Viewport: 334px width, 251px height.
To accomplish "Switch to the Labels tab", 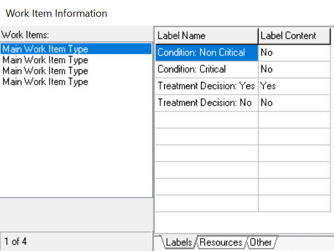I will pyautogui.click(x=179, y=242).
